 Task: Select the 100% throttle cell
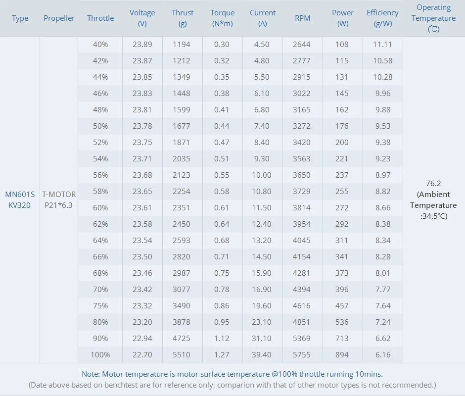(100, 354)
